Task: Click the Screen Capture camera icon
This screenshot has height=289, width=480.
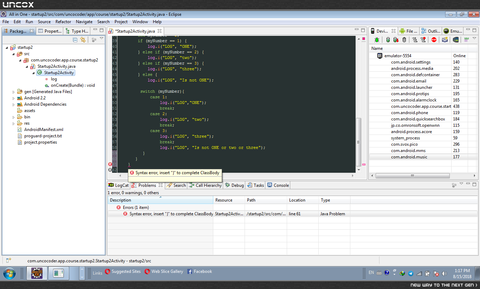Action: point(445,40)
